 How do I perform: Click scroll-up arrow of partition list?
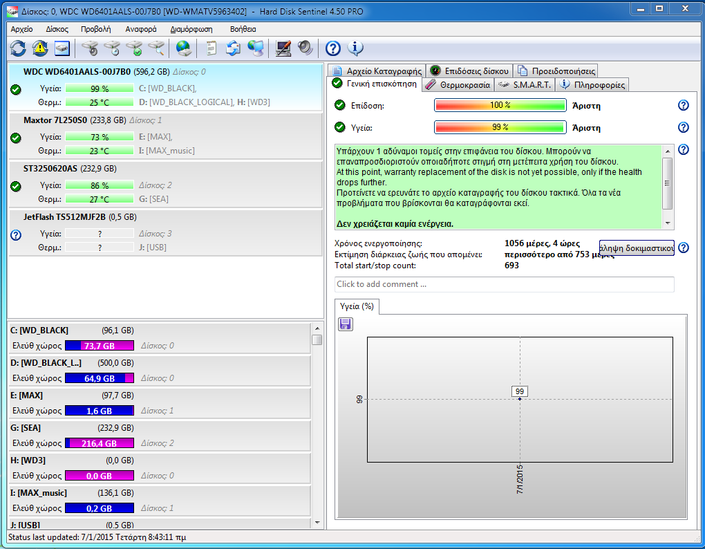pos(317,328)
